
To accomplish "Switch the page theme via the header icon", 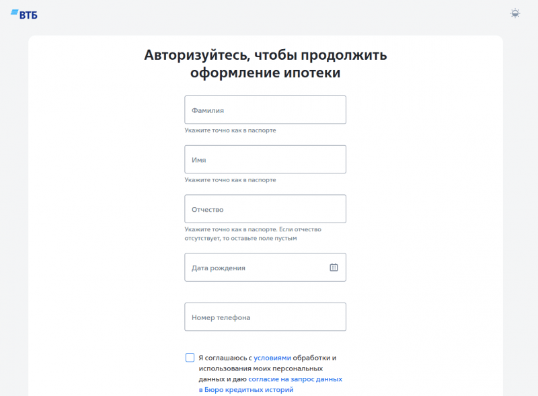I will (x=514, y=13).
